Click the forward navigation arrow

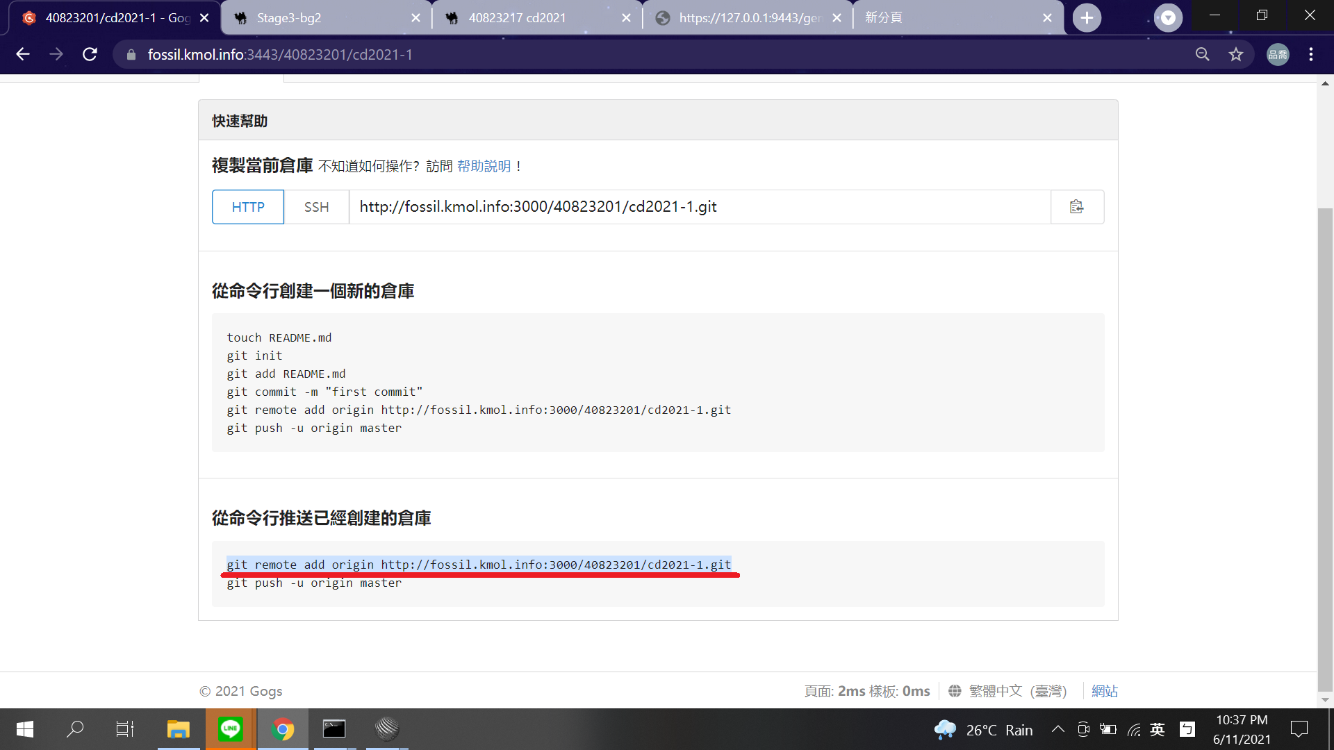(x=56, y=54)
